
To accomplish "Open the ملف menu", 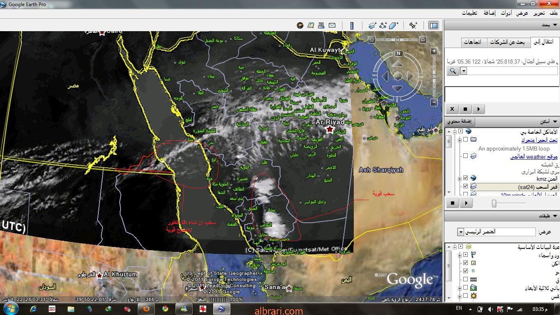I will coord(554,13).
